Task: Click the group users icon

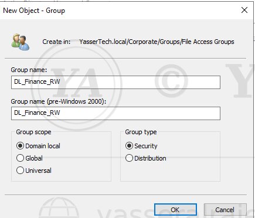Action: point(21,42)
